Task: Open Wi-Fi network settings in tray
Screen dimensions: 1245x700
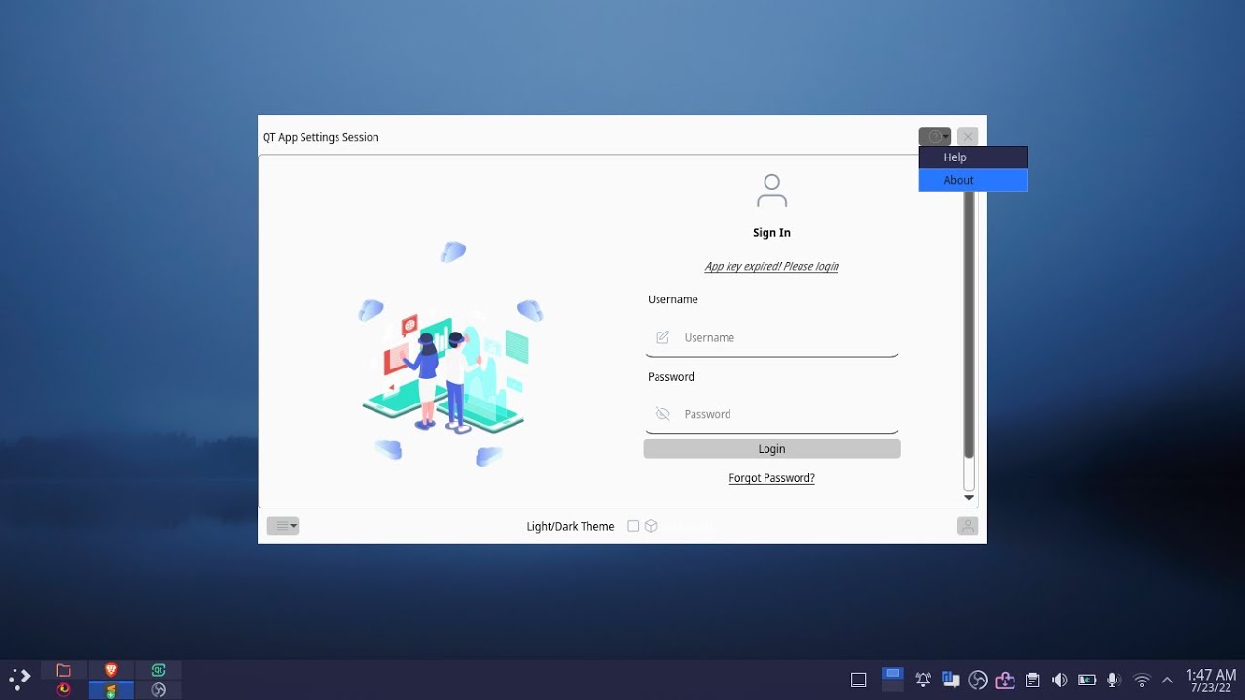Action: 1142,680
